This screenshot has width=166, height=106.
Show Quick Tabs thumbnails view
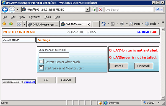coord(19,24)
